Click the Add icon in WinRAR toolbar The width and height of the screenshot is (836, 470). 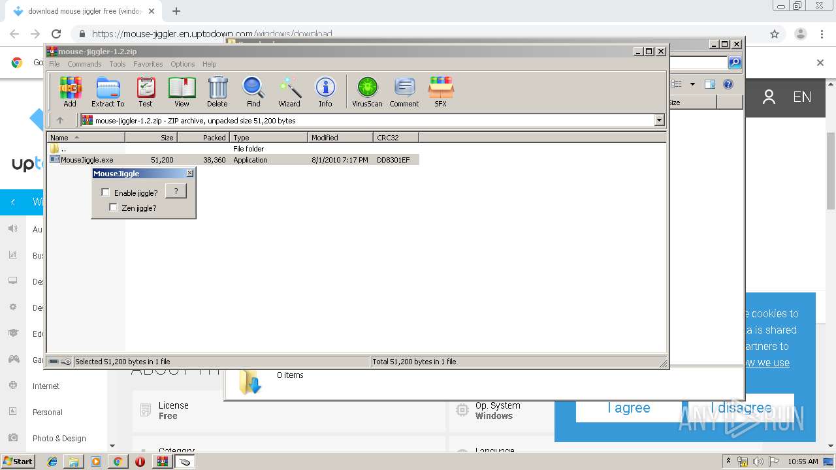(x=70, y=91)
